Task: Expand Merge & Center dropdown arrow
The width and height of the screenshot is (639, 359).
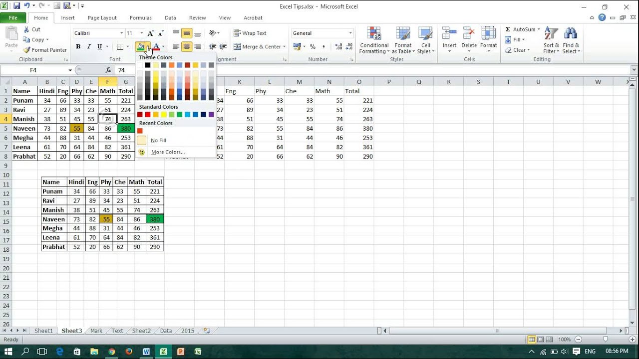Action: point(284,47)
